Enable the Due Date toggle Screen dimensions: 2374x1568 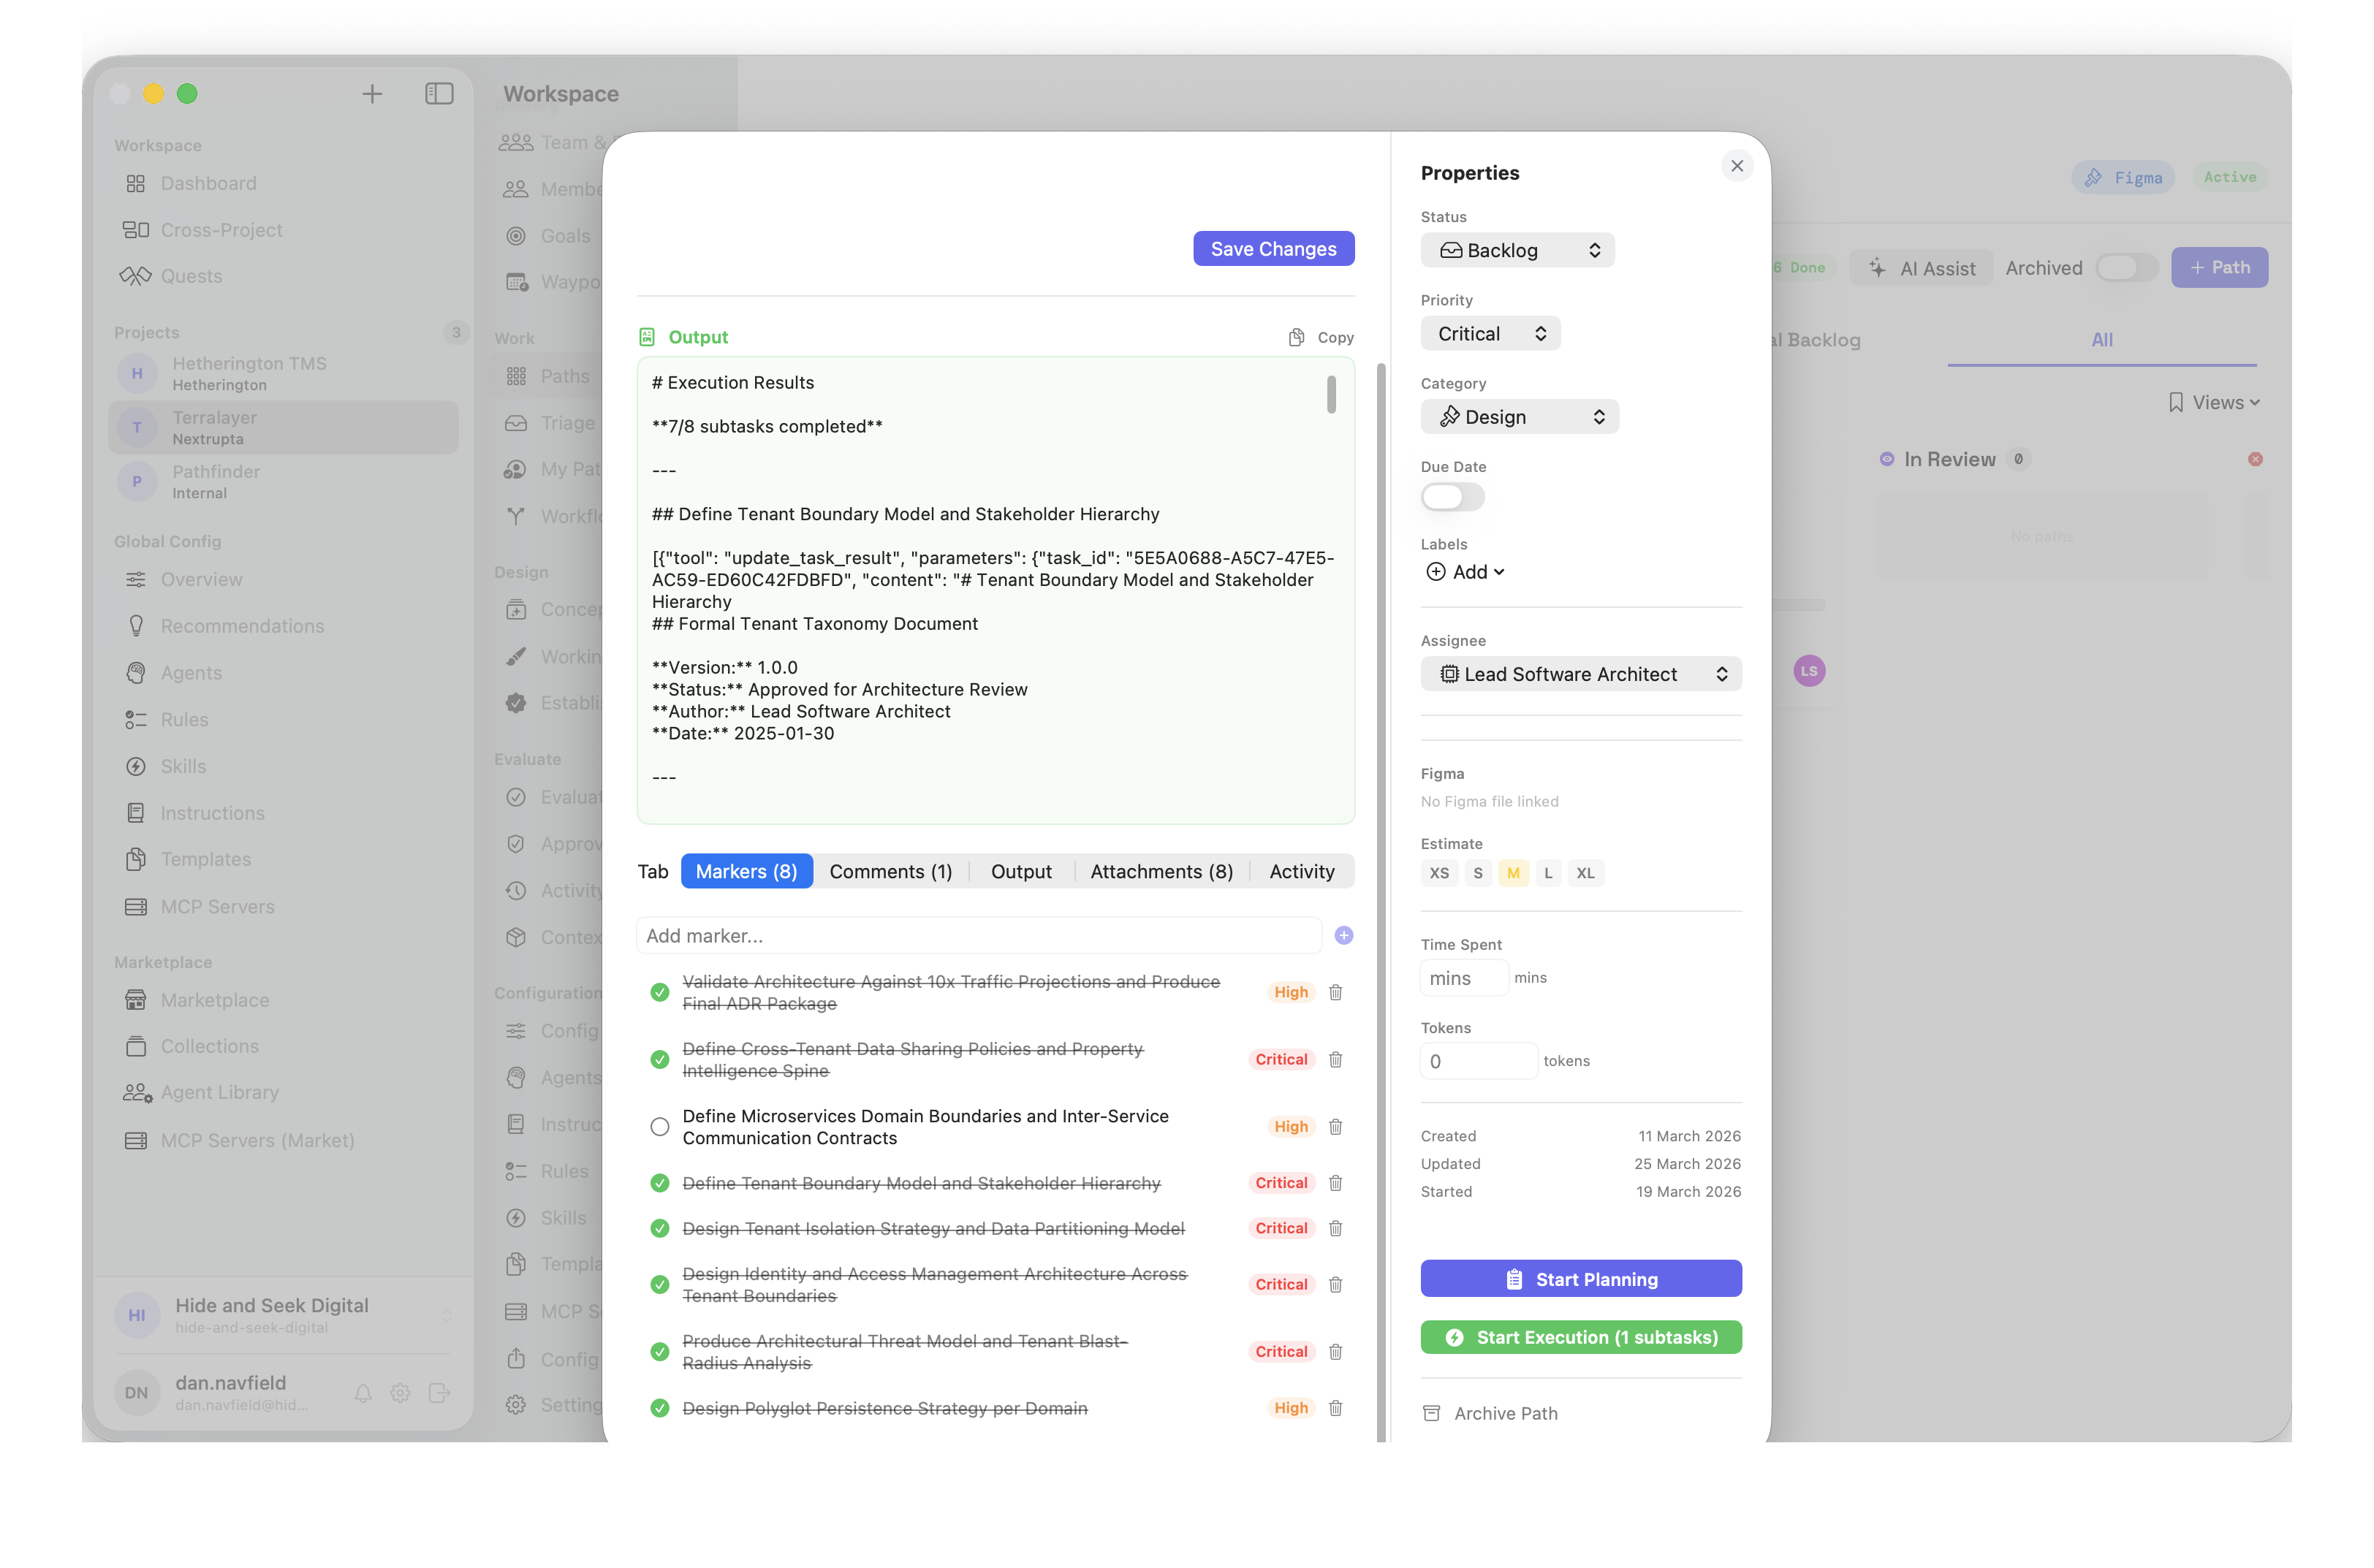pos(1452,497)
